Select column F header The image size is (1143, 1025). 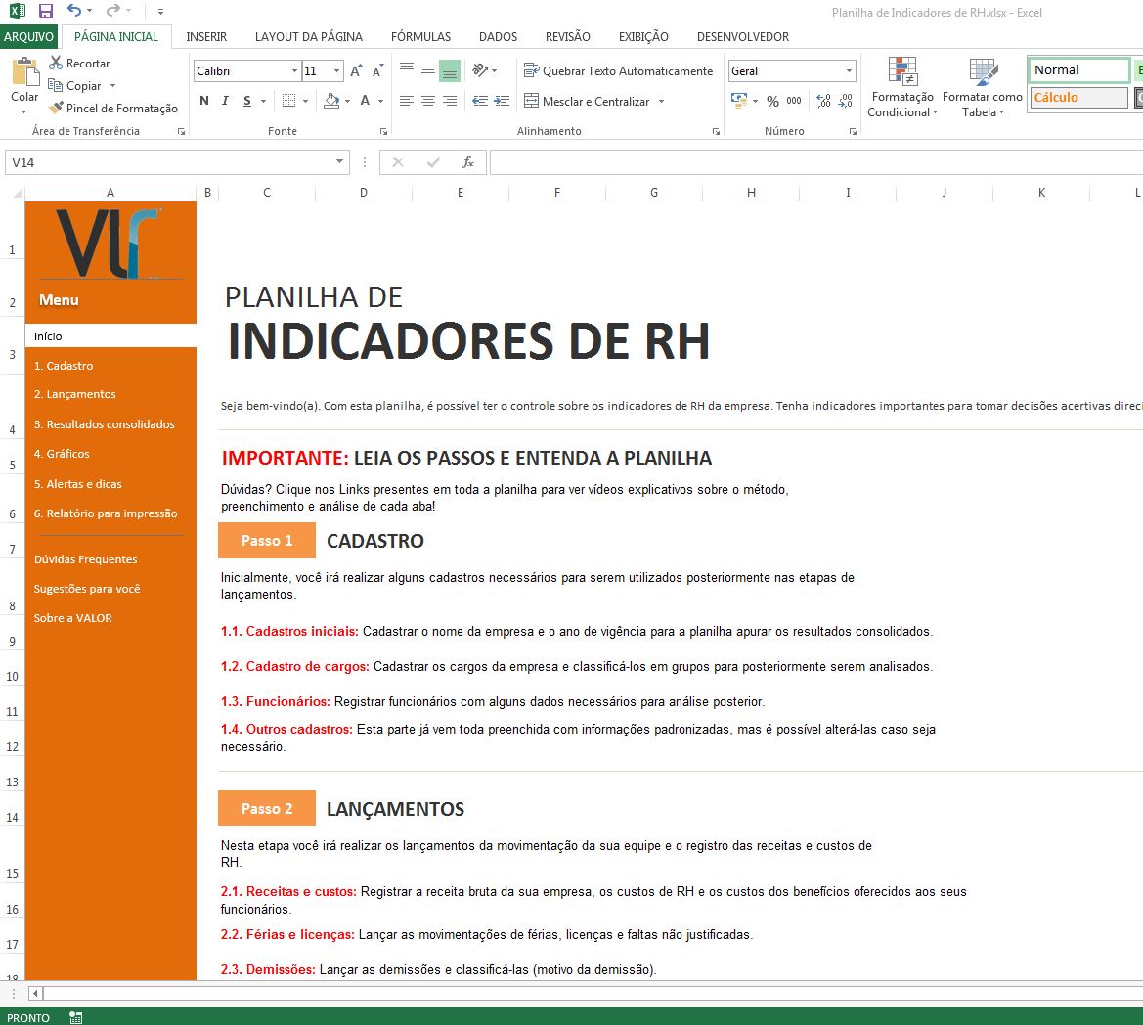click(557, 193)
